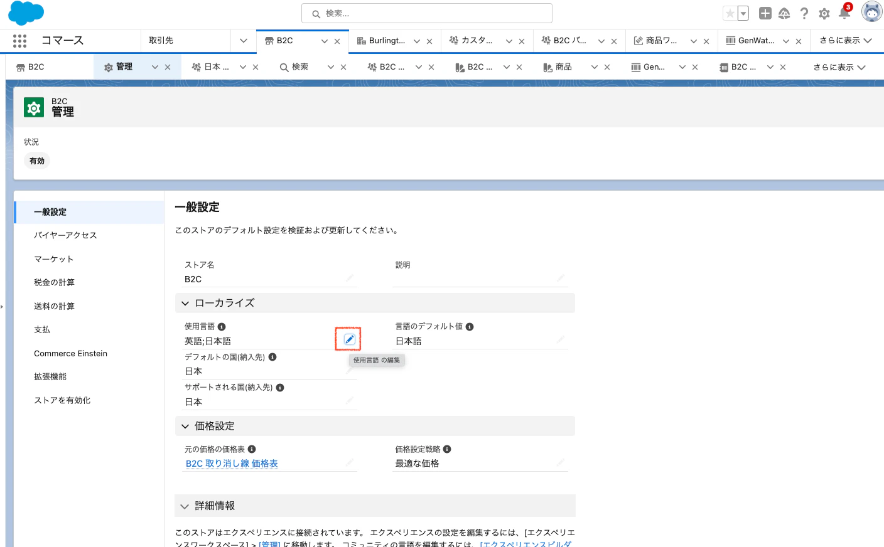
Task: Open the favorites list dropdown arrow
Action: 743,13
